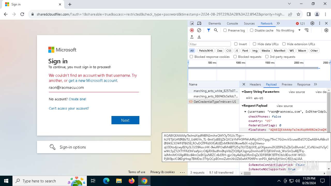This screenshot has height=186, width=331.
Task: Go back to the previous page
Action: (6, 14)
